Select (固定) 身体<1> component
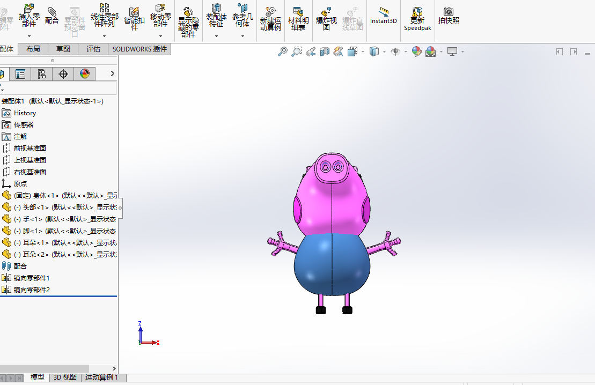Image resolution: width=595 pixels, height=385 pixels. (59, 195)
